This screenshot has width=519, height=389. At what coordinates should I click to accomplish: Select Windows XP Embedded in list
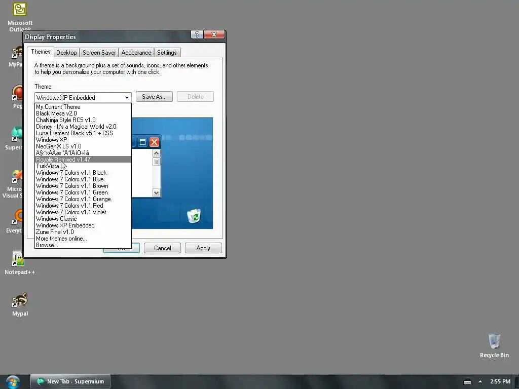click(x=83, y=225)
